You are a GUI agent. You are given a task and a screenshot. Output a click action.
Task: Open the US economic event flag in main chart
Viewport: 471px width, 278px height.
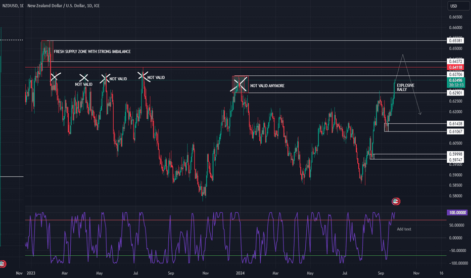[x=396, y=201]
